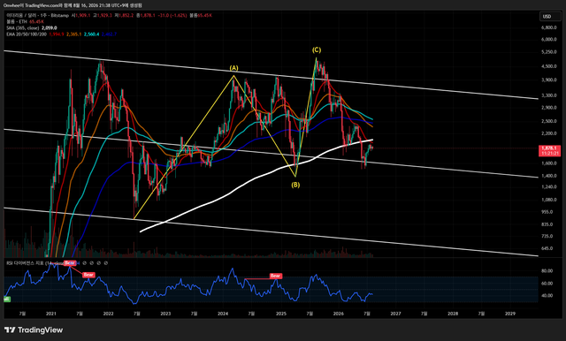566x341 pixels.
Task: Click the 2027 time axis label
Action: [395, 314]
